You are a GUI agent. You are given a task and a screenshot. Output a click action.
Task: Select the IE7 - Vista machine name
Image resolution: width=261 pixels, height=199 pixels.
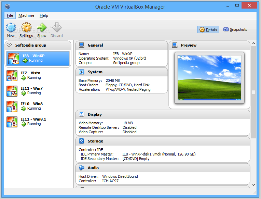click(x=30, y=73)
